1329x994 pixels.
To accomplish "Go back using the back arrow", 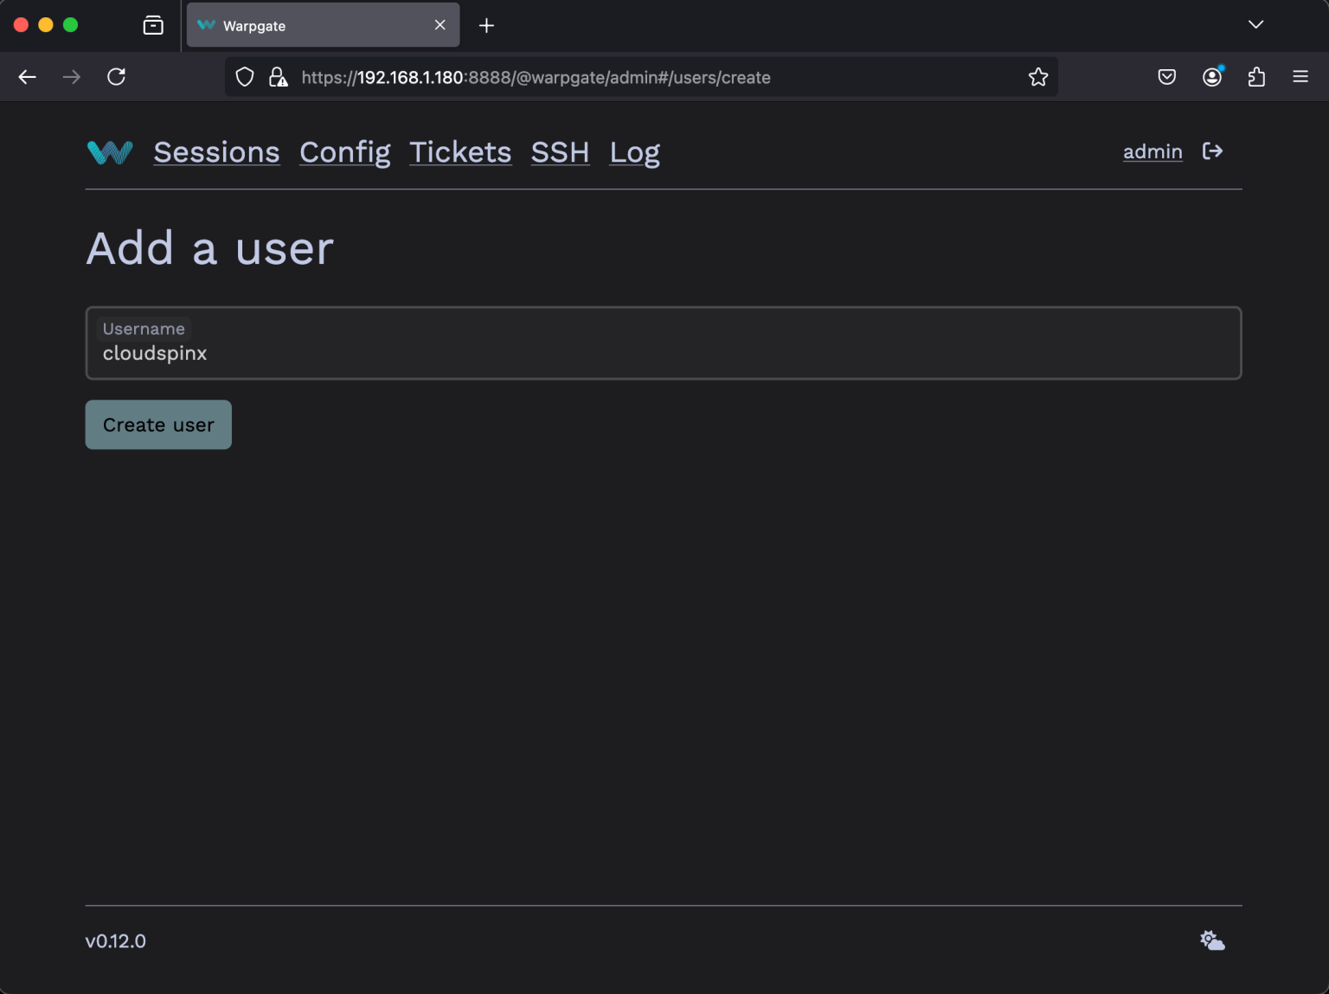I will click(27, 76).
